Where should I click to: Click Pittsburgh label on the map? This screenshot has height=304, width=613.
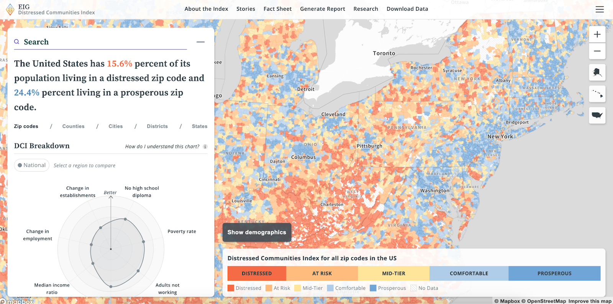point(369,146)
